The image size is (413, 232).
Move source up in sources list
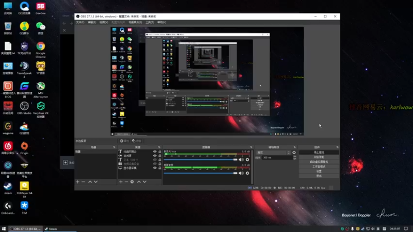click(x=139, y=182)
